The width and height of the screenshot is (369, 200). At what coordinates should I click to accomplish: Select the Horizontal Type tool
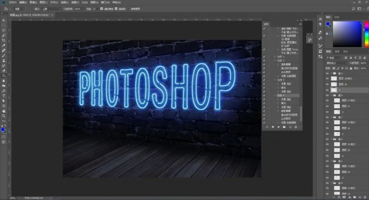pos(4,96)
